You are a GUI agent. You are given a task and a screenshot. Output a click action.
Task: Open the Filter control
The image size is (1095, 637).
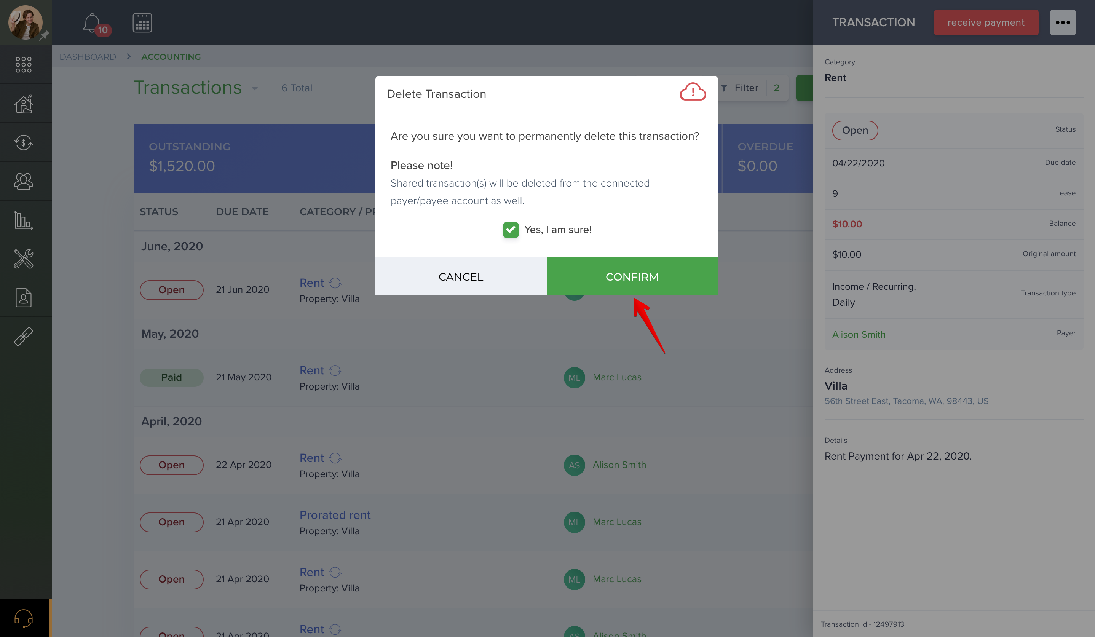point(745,88)
